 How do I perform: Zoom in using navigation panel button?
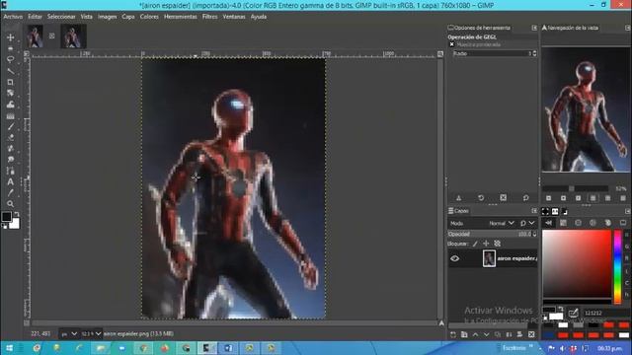click(564, 198)
